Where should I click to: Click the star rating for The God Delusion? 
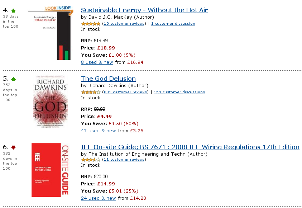[x=91, y=92]
